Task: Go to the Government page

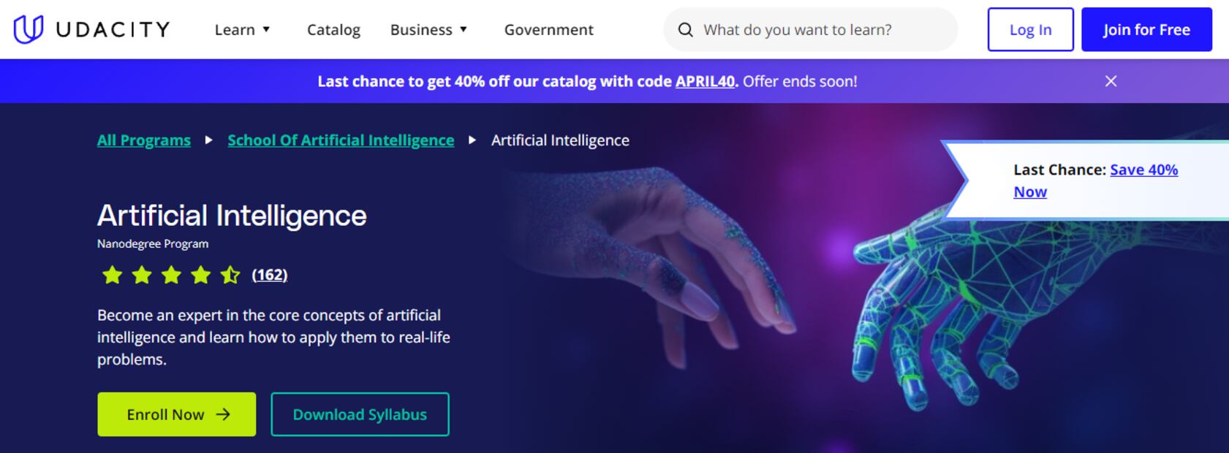Action: click(x=548, y=30)
